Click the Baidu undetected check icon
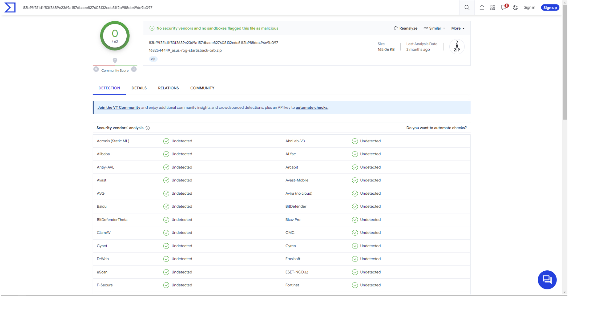This screenshot has height=318, width=611. [166, 206]
